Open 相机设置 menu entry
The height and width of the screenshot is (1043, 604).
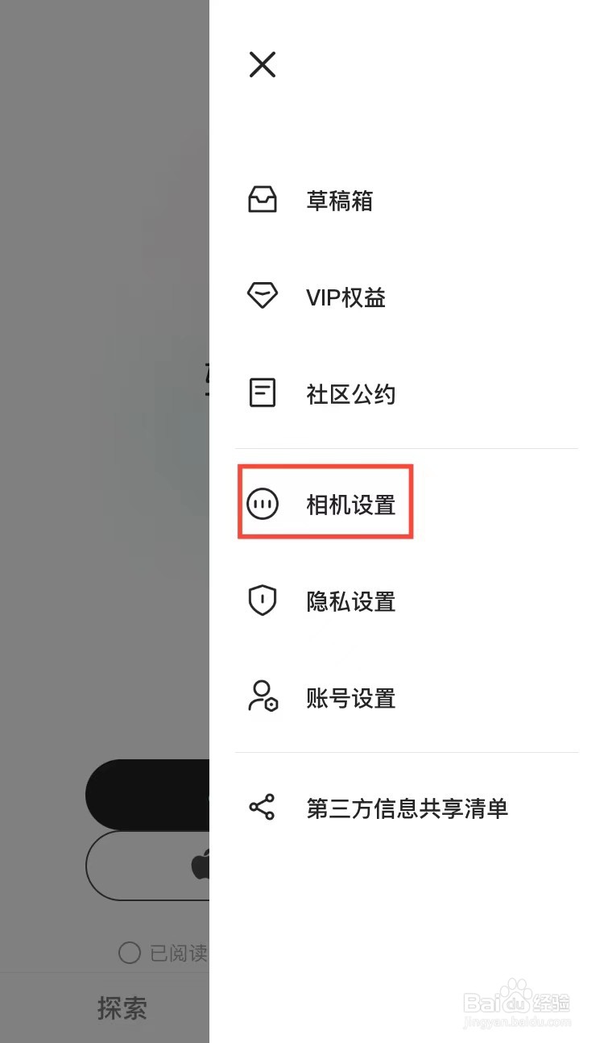pyautogui.click(x=407, y=505)
